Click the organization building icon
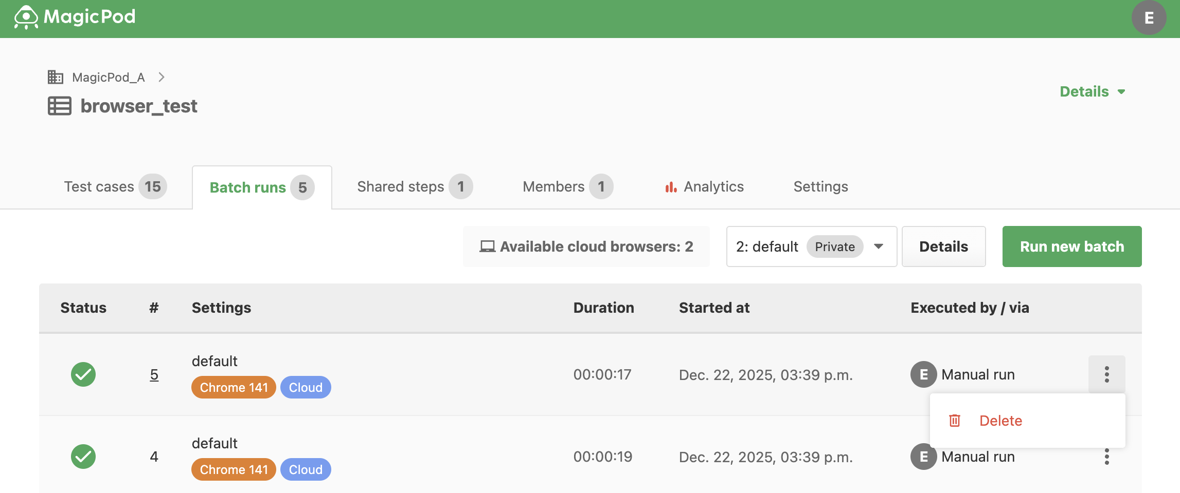Screen dimensions: 1180x493 (56, 77)
